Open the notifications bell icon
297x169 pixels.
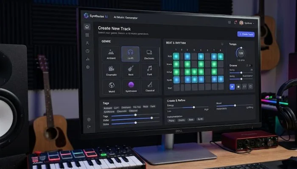pos(235,22)
